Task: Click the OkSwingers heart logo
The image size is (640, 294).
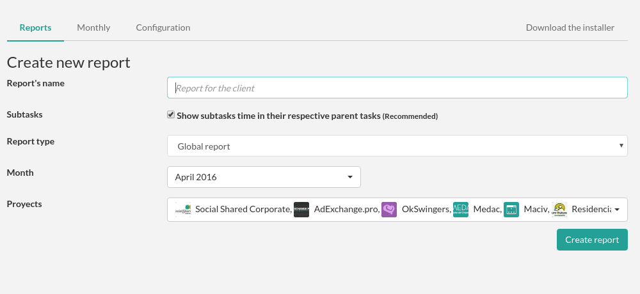Action: click(389, 210)
